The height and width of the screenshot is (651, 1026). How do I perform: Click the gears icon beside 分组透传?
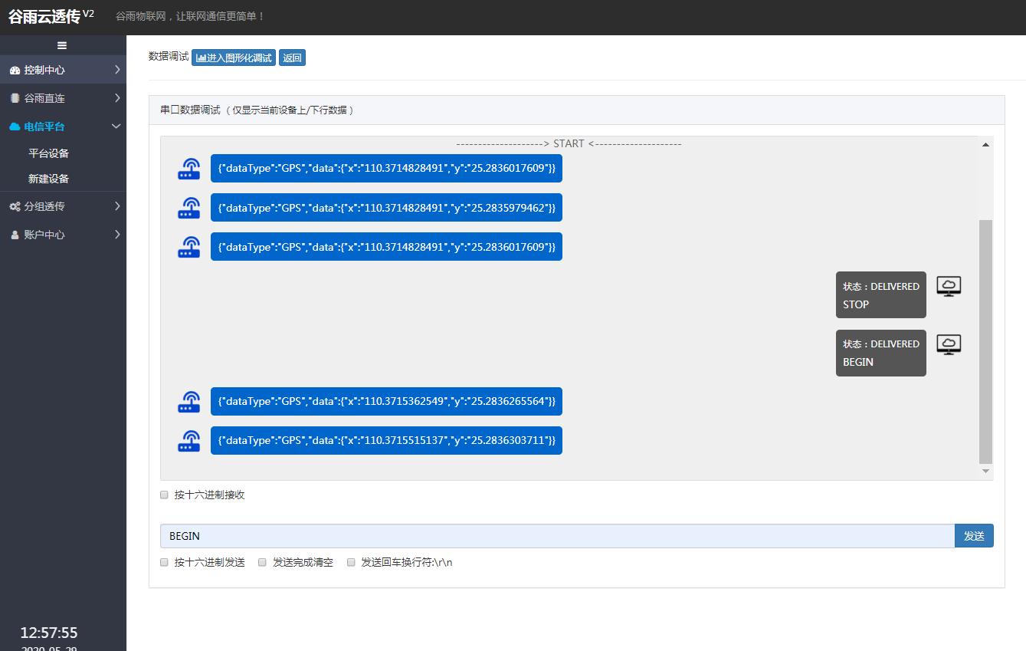[17, 205]
